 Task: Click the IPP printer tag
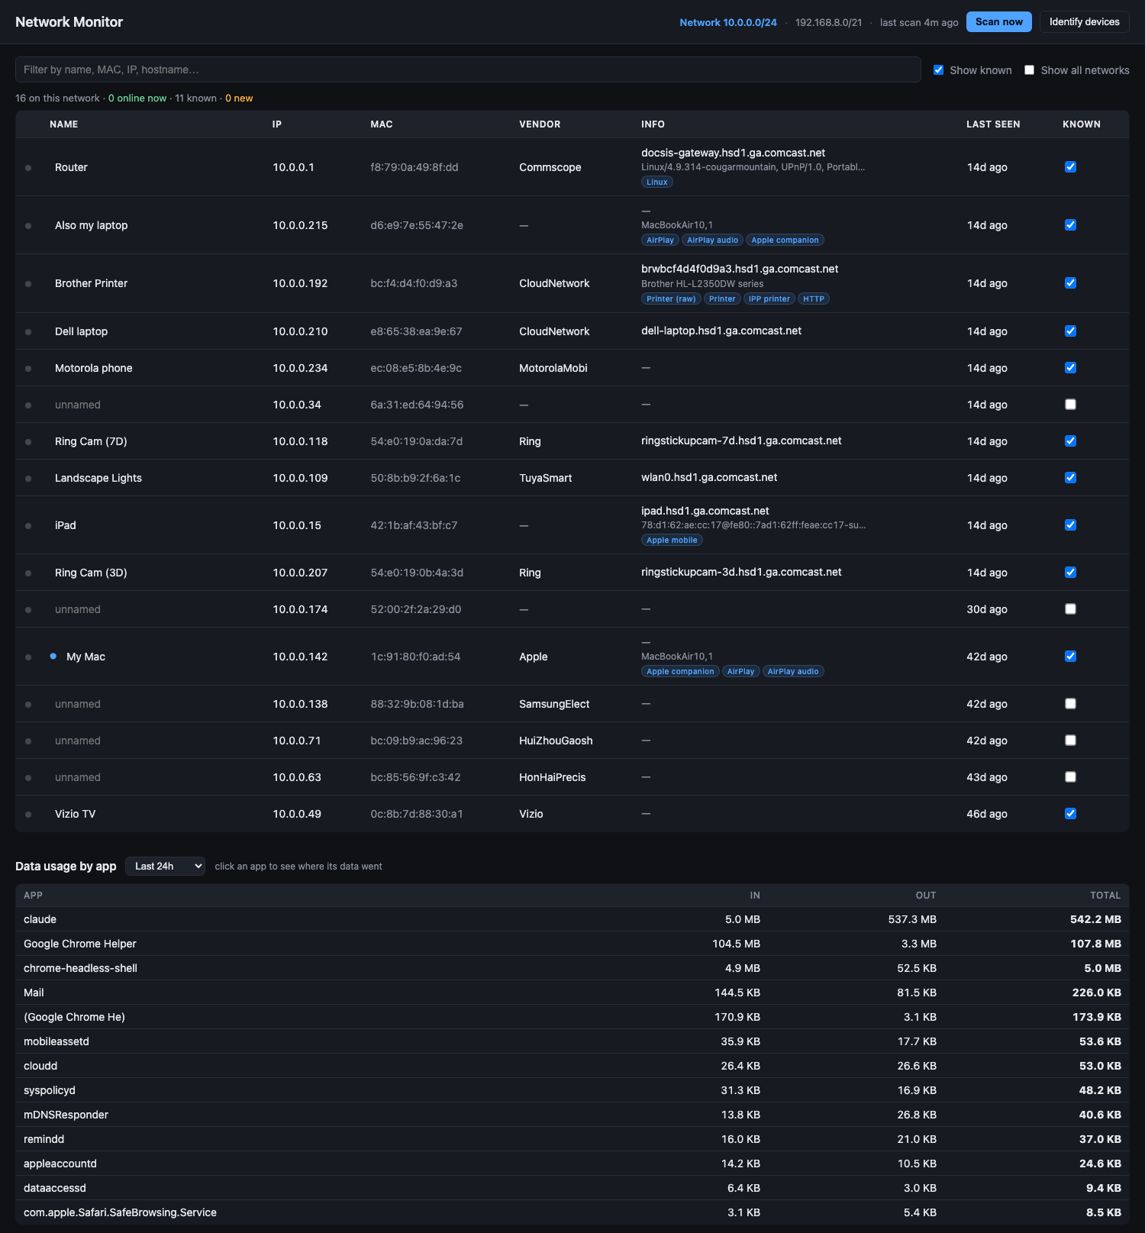(x=769, y=299)
